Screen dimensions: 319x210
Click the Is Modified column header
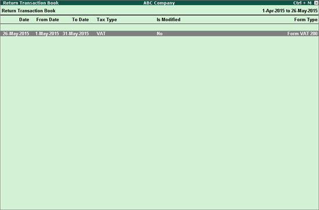click(x=168, y=20)
